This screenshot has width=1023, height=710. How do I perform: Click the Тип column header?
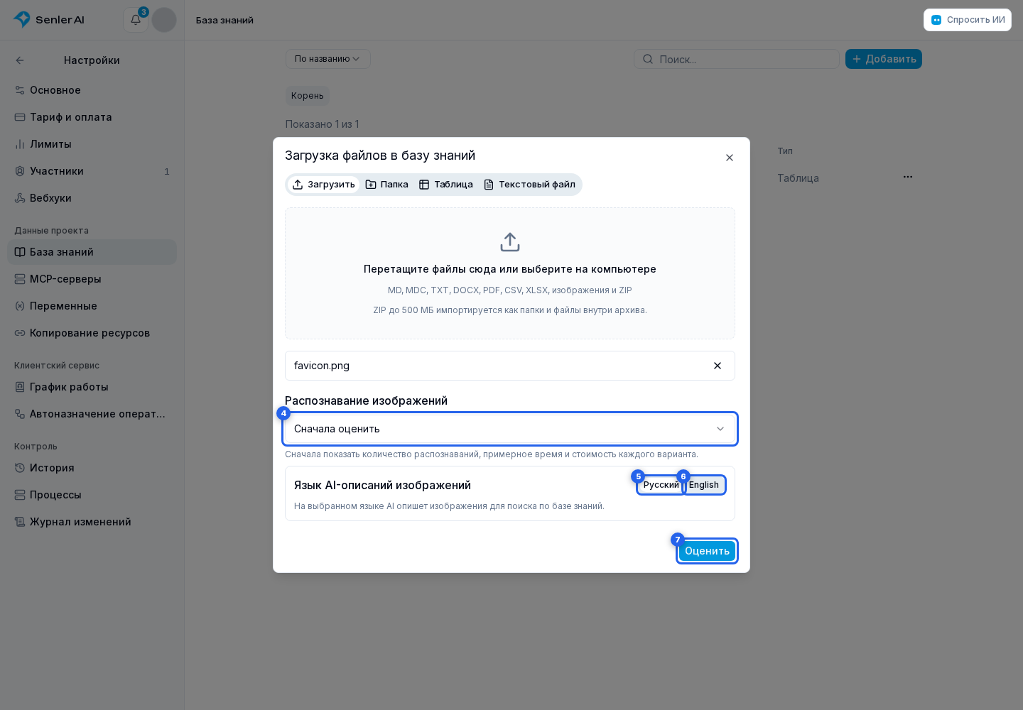(785, 151)
